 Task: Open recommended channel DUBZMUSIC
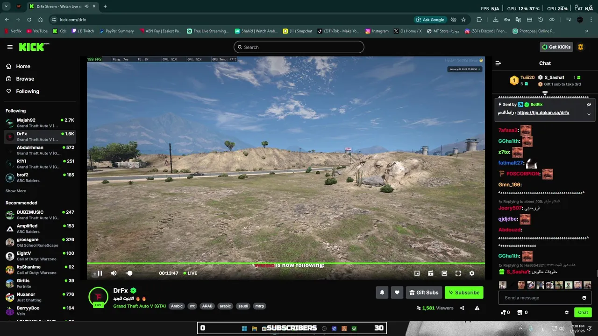click(x=40, y=215)
